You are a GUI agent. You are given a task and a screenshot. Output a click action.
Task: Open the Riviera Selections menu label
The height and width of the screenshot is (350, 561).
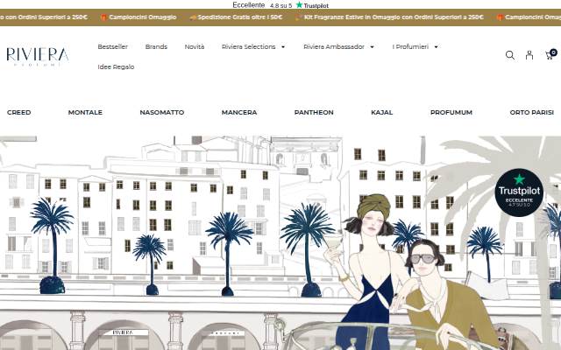[x=249, y=46]
